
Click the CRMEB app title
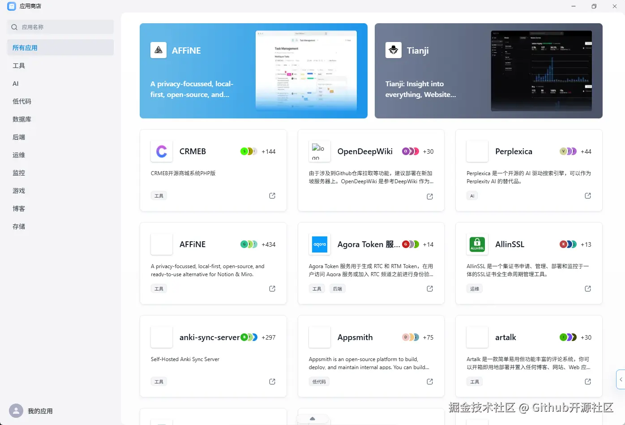coord(193,151)
